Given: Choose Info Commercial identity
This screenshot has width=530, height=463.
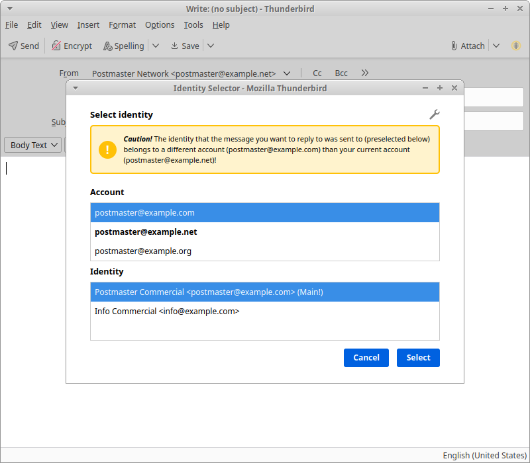Looking at the screenshot, I should tap(265, 311).
